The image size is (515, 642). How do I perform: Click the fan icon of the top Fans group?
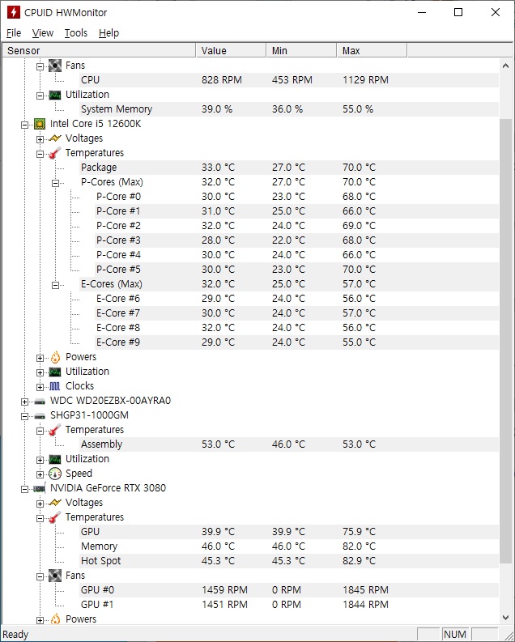click(55, 66)
